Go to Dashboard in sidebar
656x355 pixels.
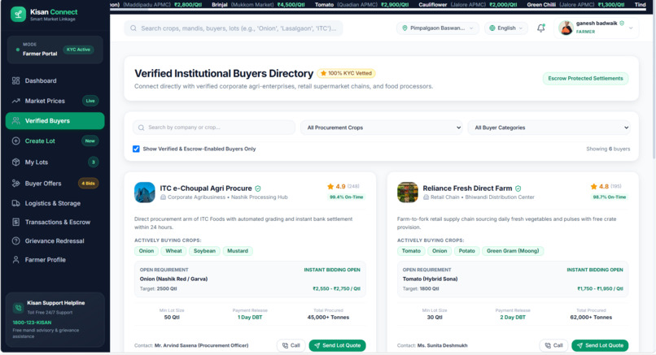[55, 80]
